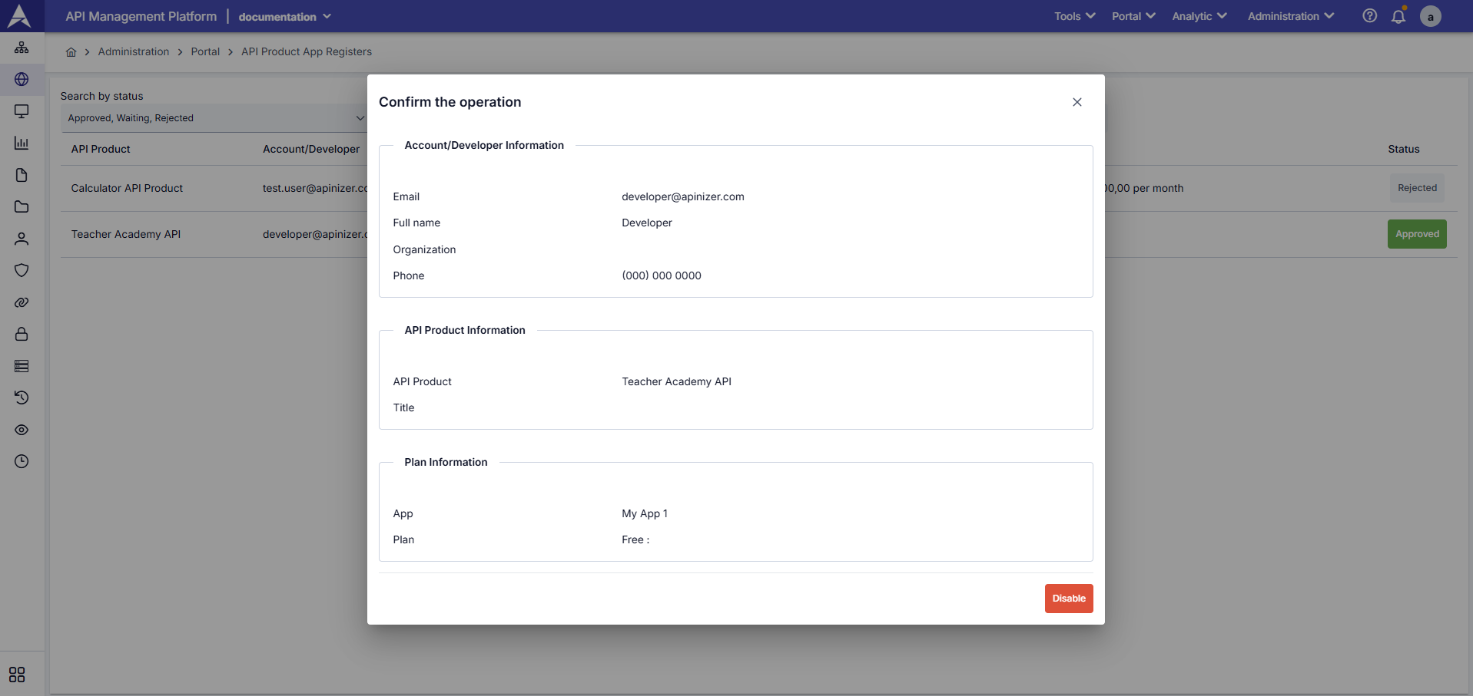The image size is (1473, 696).
Task: Select the history clock-arrow sidebar icon
Action: tap(22, 397)
